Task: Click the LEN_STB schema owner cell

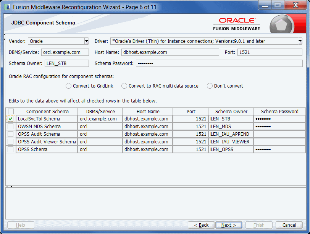Action: click(231, 119)
